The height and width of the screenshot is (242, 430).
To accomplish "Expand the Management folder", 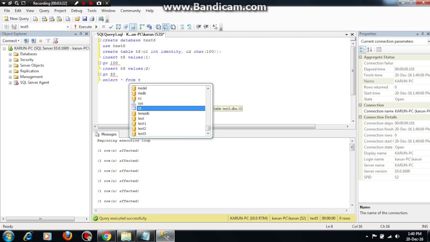I will point(10,77).
